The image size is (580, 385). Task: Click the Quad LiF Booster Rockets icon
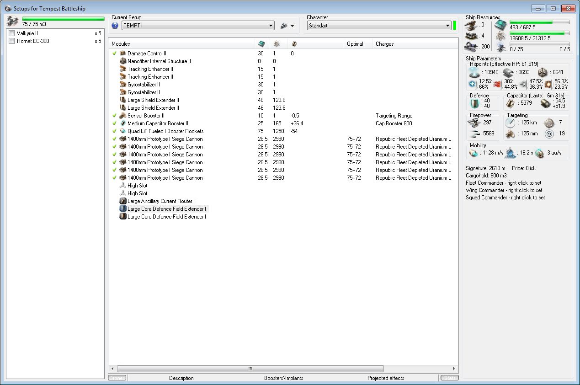click(122, 131)
